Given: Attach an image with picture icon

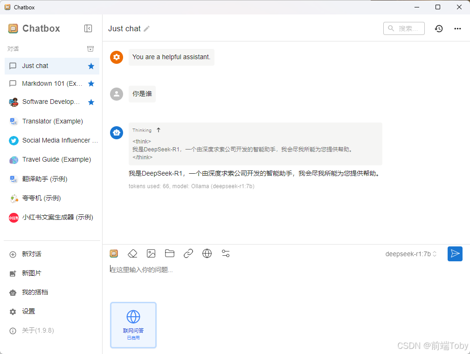Looking at the screenshot, I should click(151, 254).
